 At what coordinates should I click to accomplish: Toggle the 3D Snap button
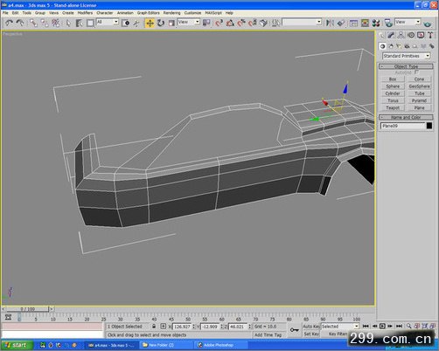point(219,23)
